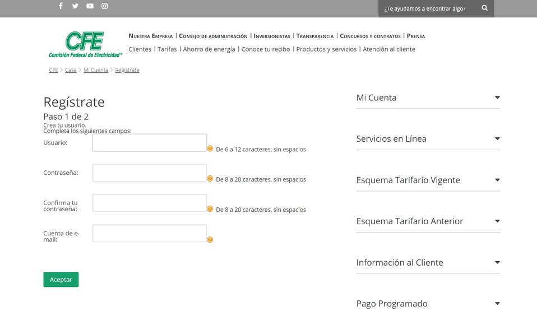Image resolution: width=537 pixels, height=311 pixels.
Task: Click help icon beside email field
Action: [210, 240]
